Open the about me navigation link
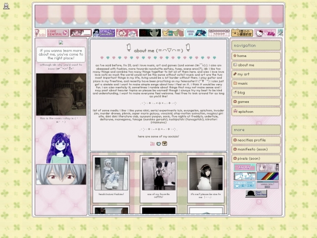 click(x=256, y=65)
